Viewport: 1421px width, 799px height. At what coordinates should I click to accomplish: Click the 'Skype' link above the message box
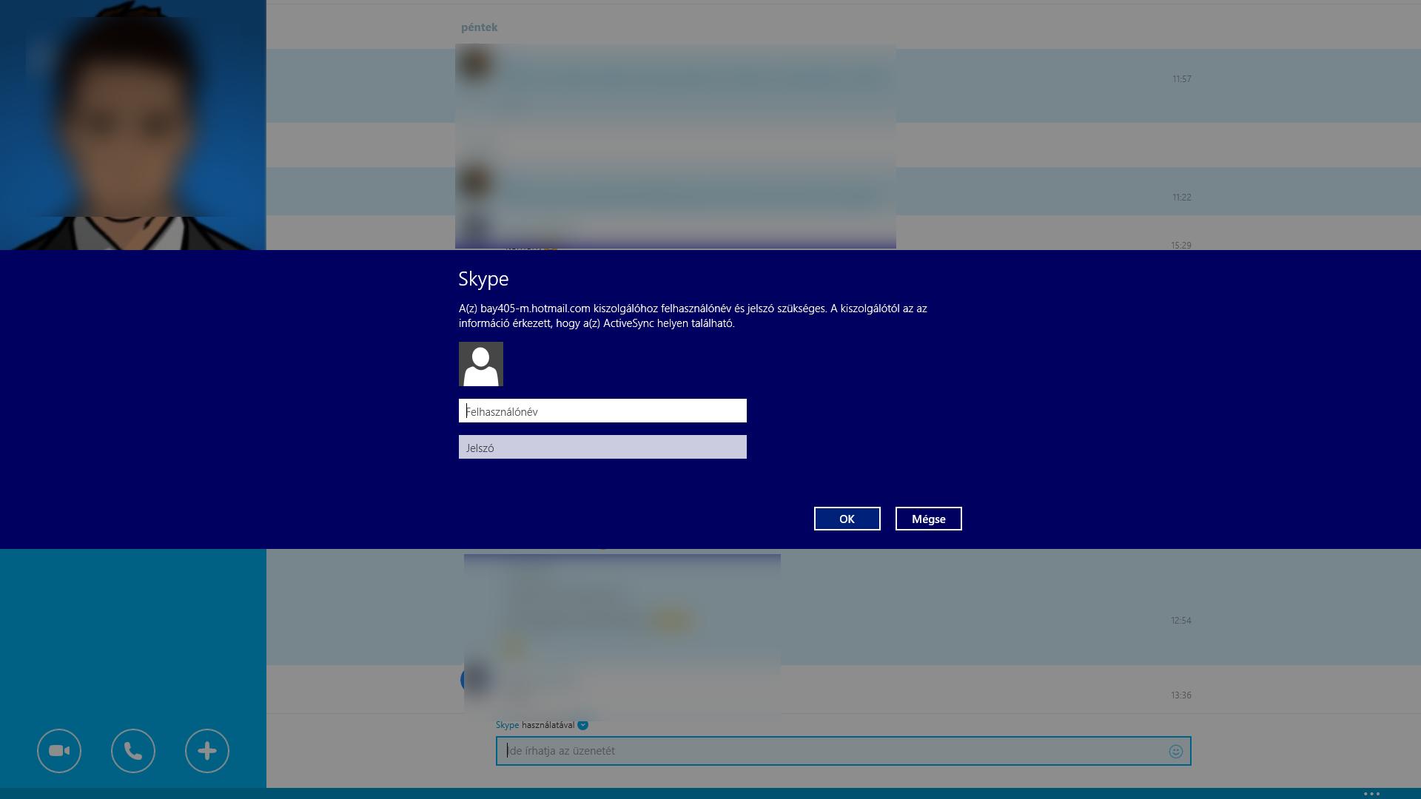(507, 725)
